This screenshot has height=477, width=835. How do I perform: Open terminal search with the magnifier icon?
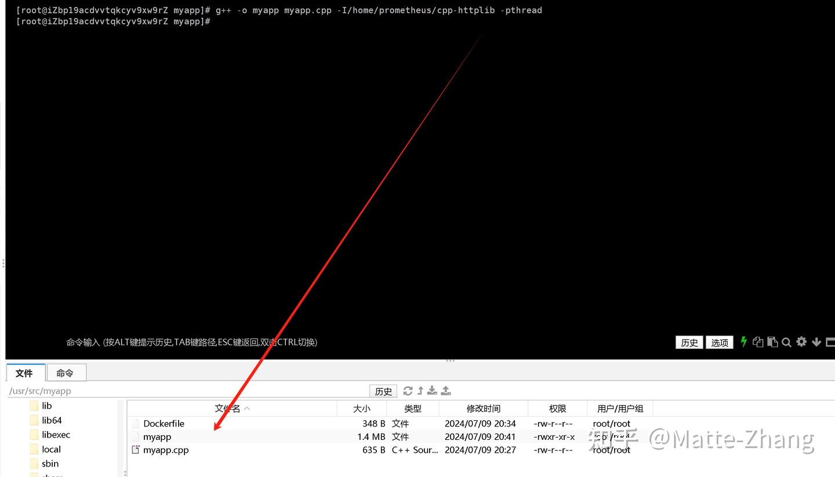coord(786,341)
